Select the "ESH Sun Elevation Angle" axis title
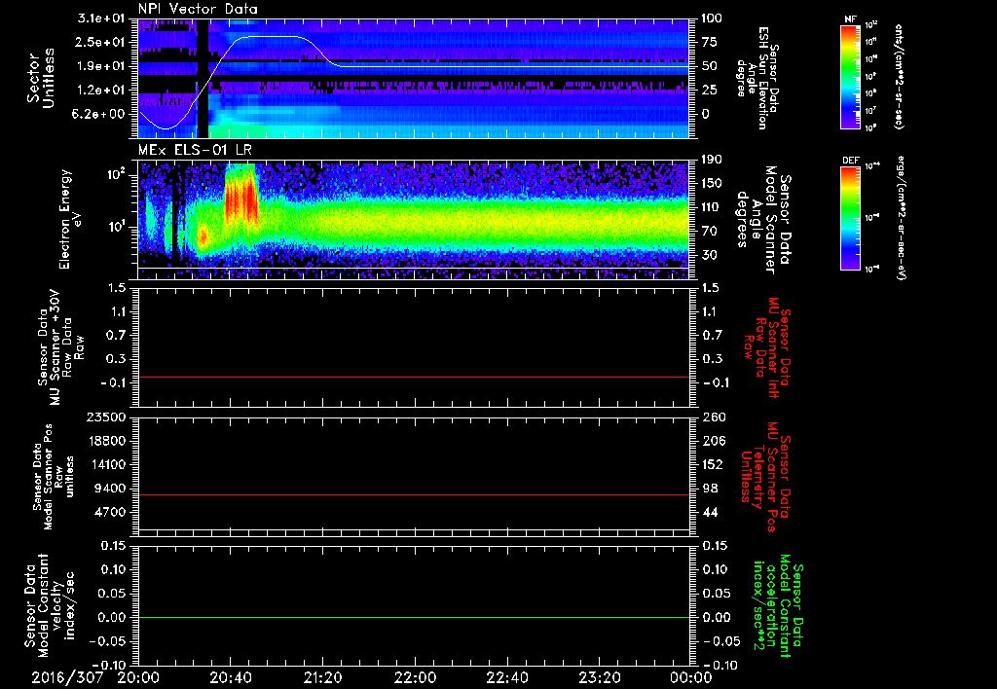 point(757,78)
